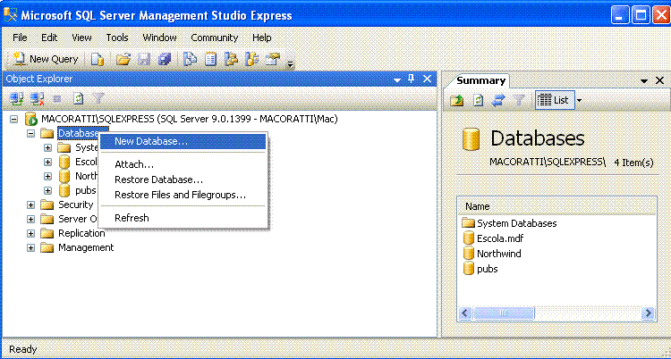This screenshot has height=359, width=671.
Task: Select the Summary tab
Action: point(480,80)
